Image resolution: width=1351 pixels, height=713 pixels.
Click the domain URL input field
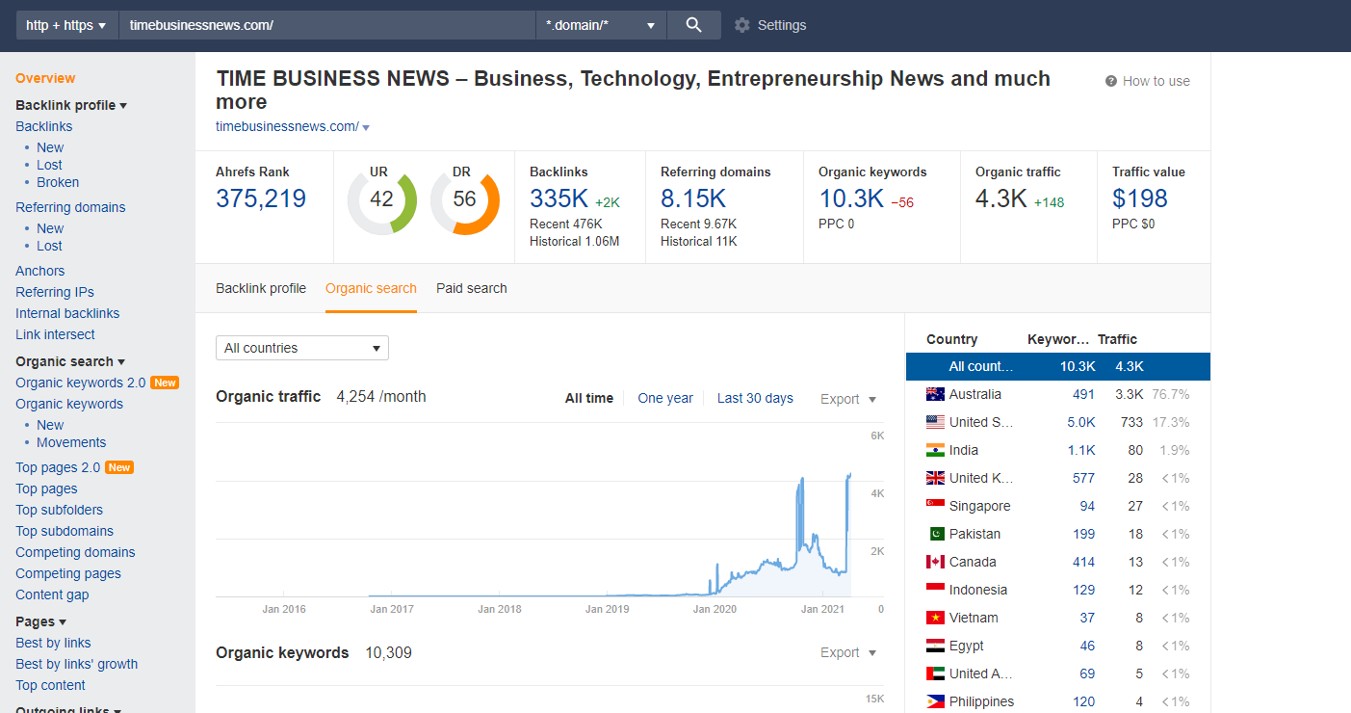[x=327, y=25]
